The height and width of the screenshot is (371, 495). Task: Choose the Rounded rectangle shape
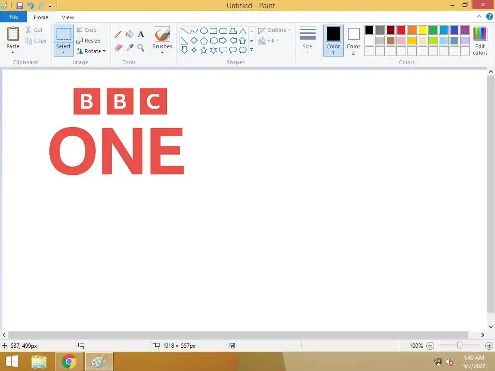[223, 30]
